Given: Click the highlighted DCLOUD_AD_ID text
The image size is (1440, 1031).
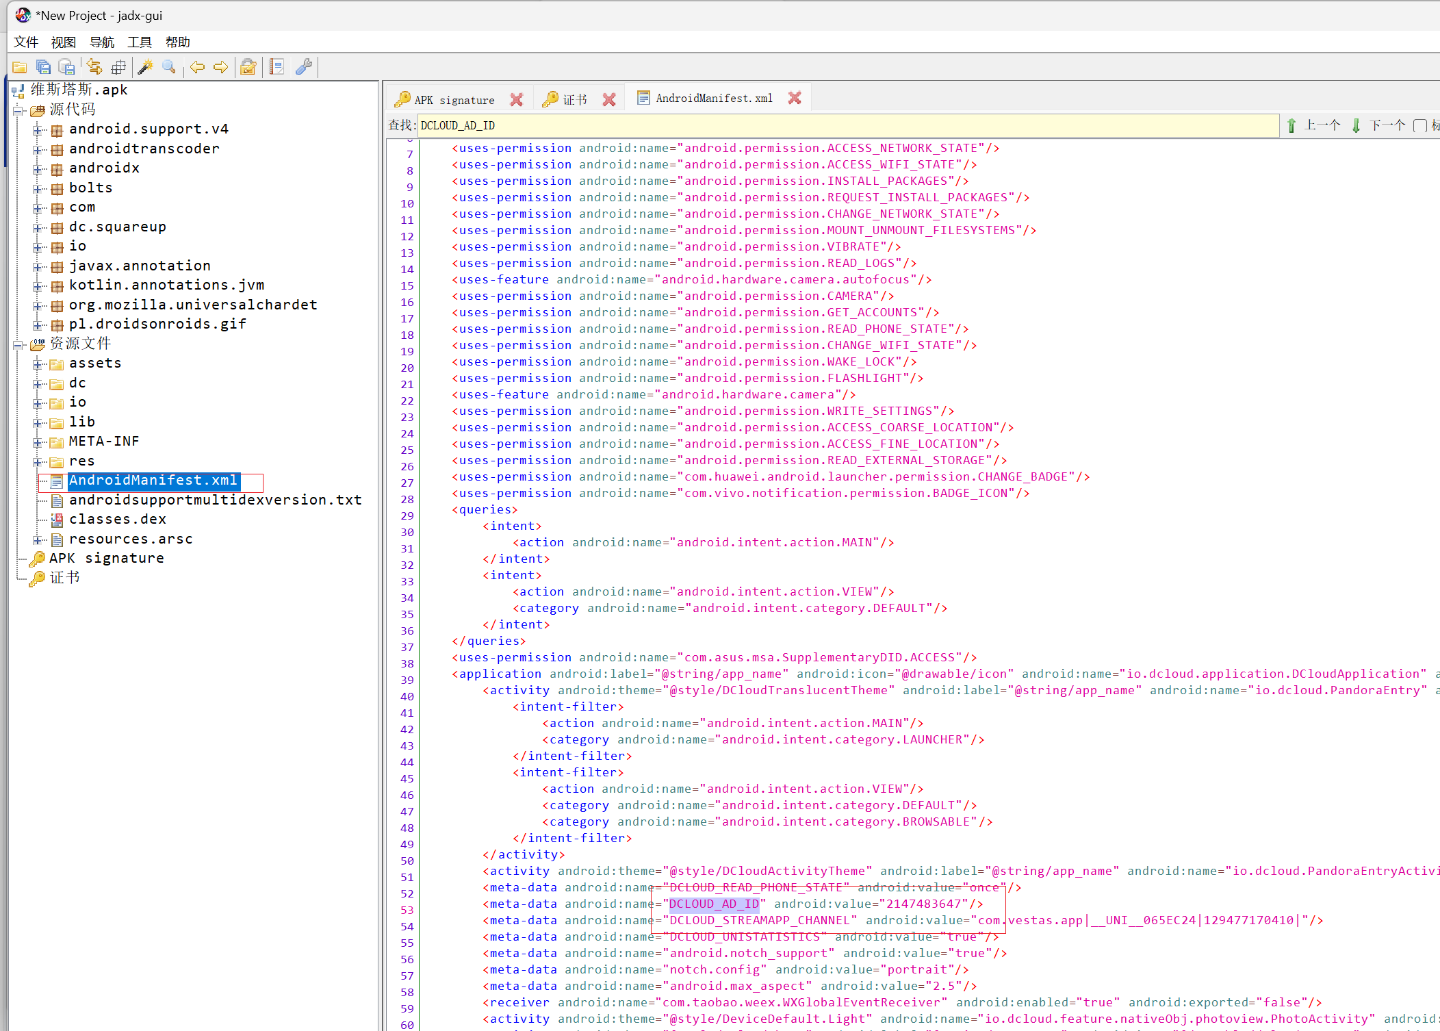Looking at the screenshot, I should (x=715, y=904).
